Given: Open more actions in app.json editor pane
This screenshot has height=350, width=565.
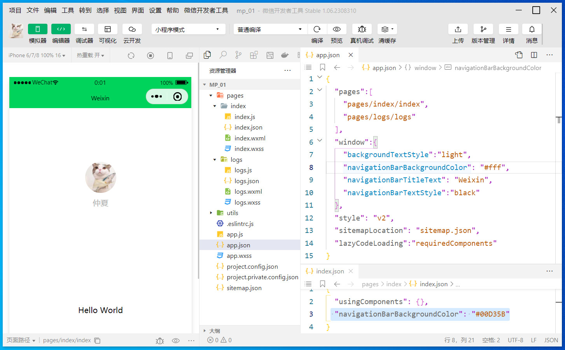Looking at the screenshot, I should coord(549,55).
